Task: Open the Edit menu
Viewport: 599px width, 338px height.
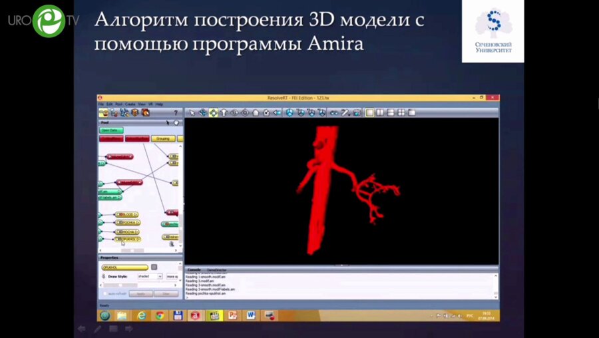Action: coord(110,104)
